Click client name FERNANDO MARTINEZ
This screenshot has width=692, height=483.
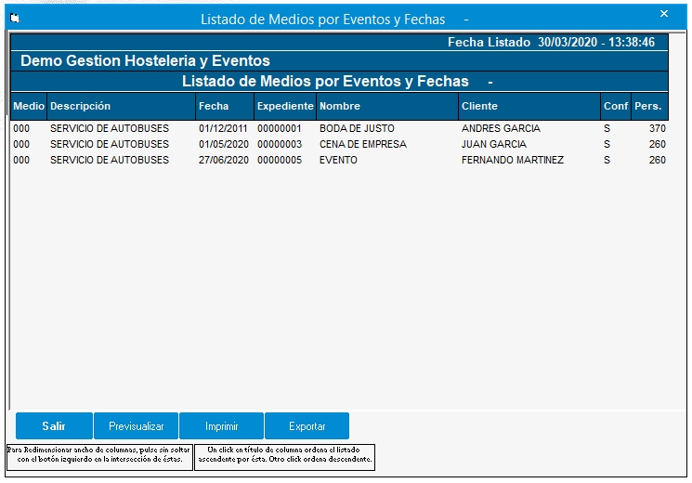[513, 160]
